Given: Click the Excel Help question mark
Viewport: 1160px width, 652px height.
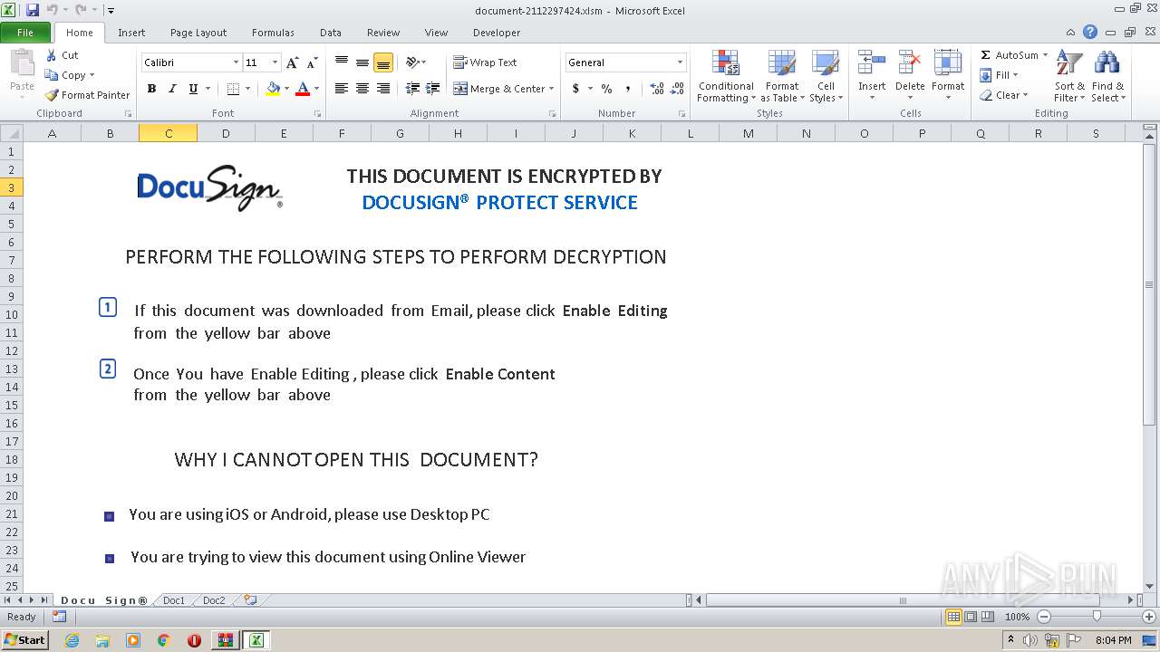Looking at the screenshot, I should click(x=1090, y=32).
